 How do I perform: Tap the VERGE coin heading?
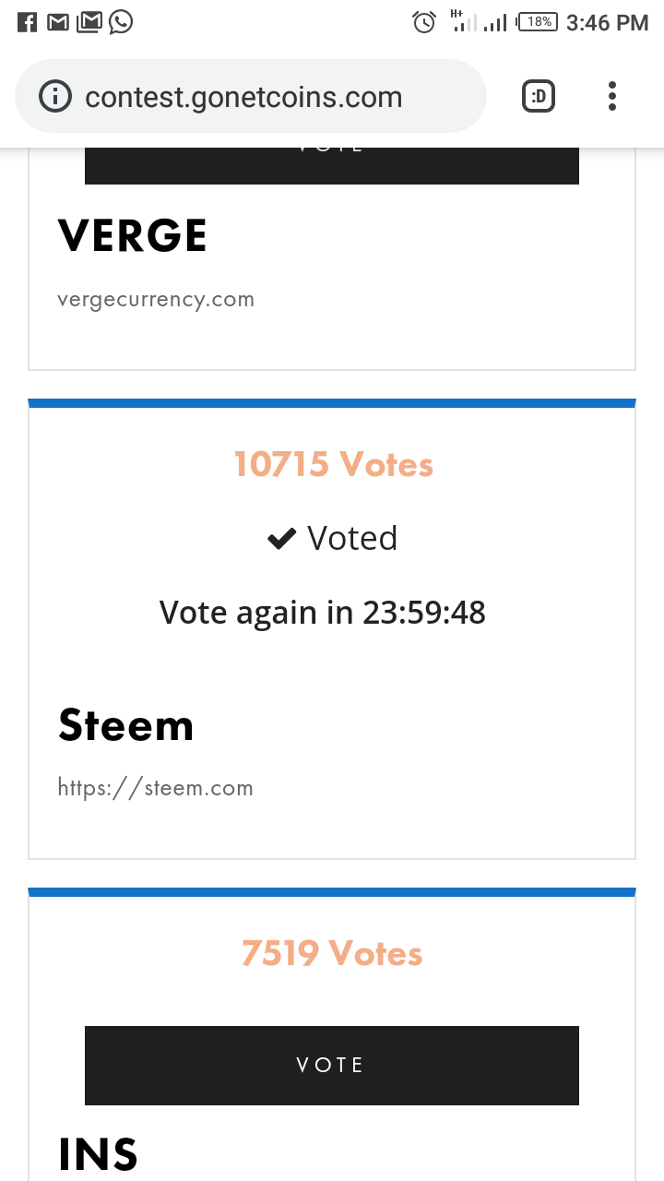coord(133,236)
